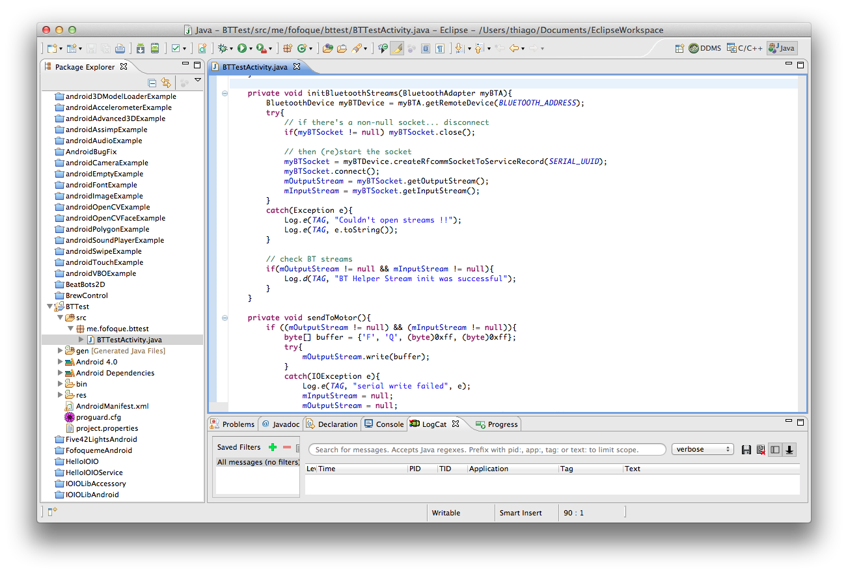Open the dropdown arrow next to New

click(x=61, y=49)
